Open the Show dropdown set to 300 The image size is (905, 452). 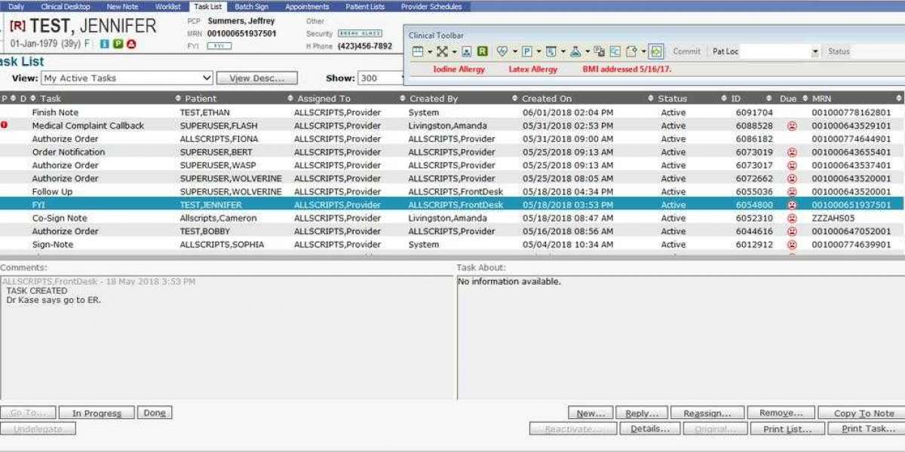pos(382,78)
